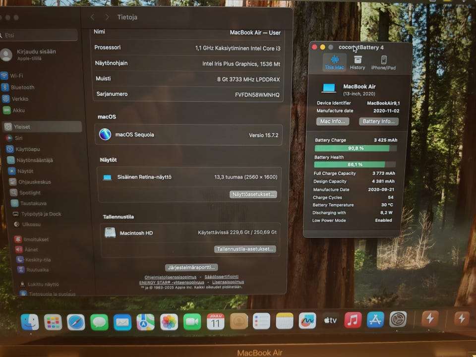The image size is (476, 357).
Task: Click the Battery Charge 90,8 % bar
Action: point(356,148)
